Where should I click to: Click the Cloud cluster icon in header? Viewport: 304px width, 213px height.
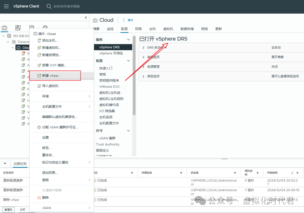point(95,20)
